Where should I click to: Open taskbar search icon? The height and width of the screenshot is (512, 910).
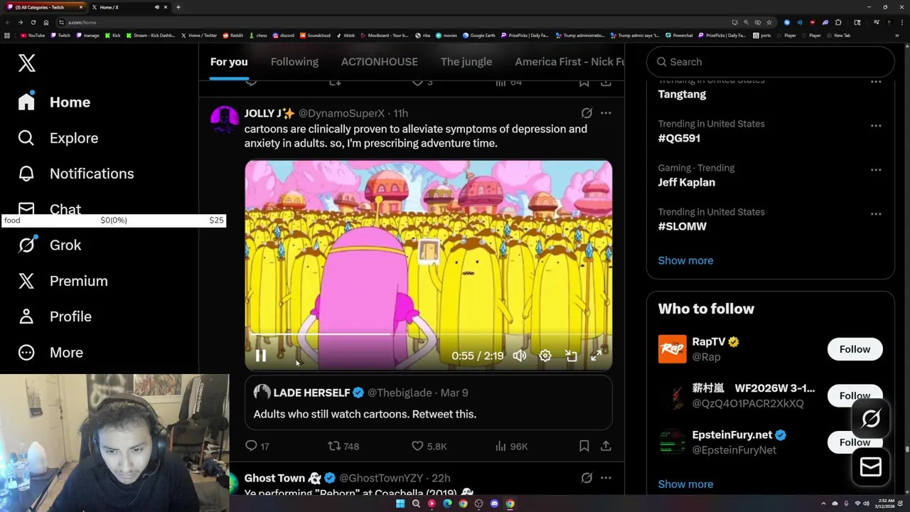click(416, 503)
